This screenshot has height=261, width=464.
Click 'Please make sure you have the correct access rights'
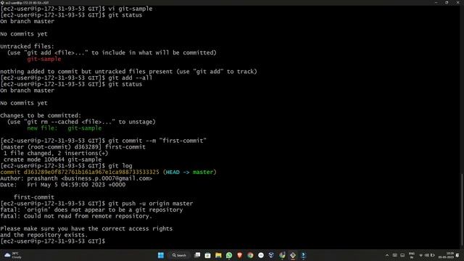point(86,228)
